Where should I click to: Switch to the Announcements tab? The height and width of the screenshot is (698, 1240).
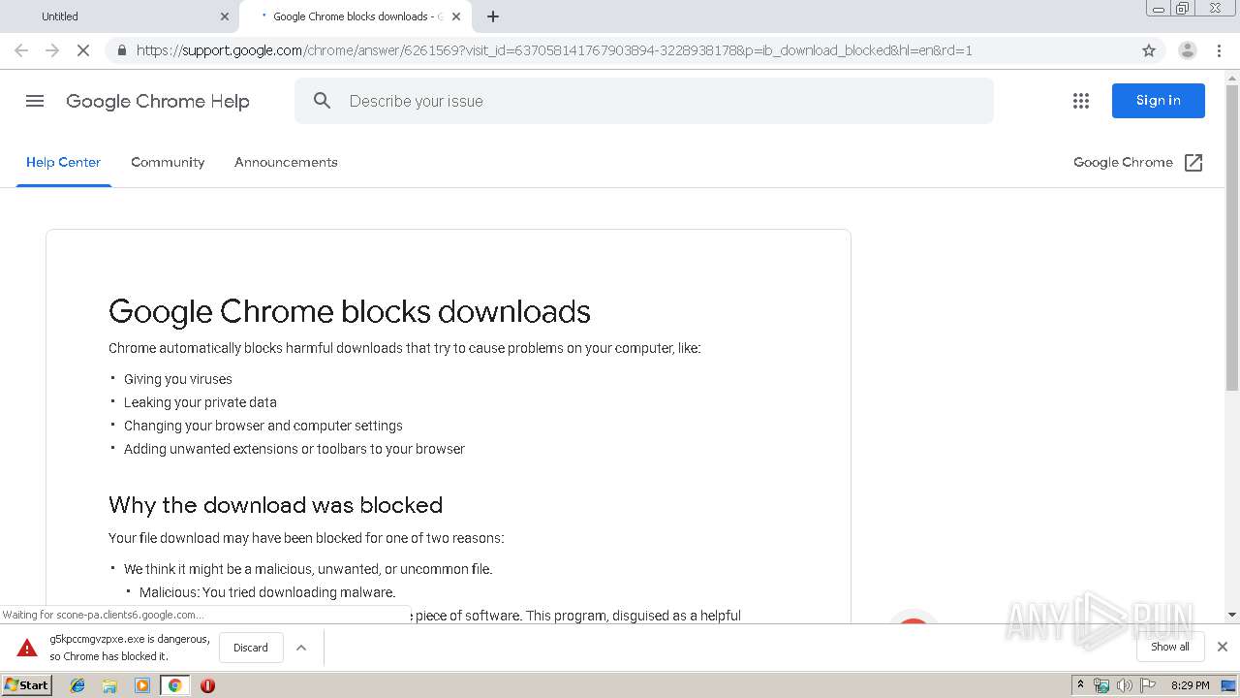[286, 162]
